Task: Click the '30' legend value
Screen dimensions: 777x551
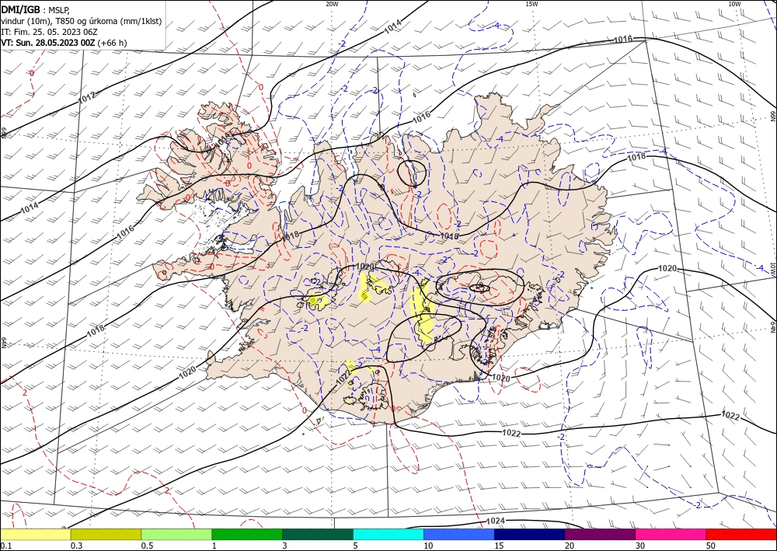Action: point(640,546)
